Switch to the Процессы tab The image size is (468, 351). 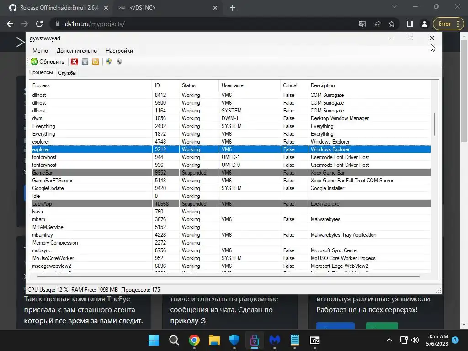(x=41, y=73)
